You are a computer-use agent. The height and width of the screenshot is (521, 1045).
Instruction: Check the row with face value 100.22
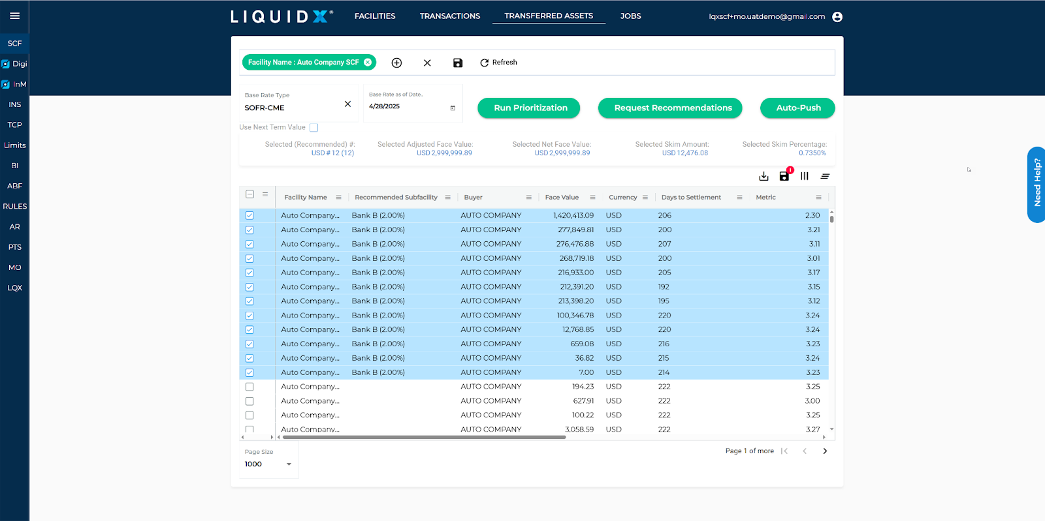249,415
